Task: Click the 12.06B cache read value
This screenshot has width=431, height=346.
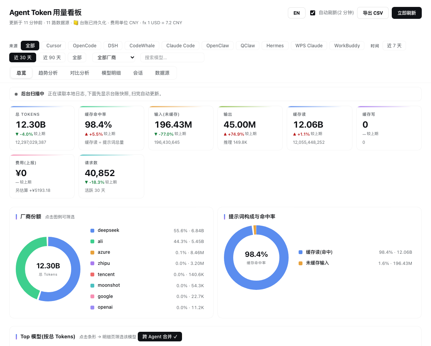Action: click(308, 125)
